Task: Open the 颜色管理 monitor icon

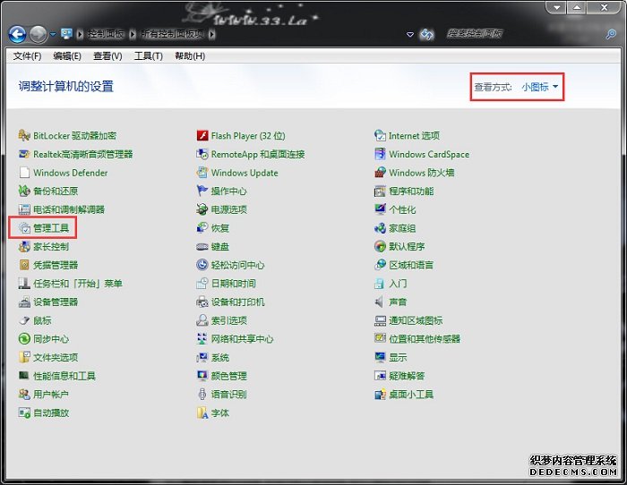Action: pyautogui.click(x=202, y=376)
